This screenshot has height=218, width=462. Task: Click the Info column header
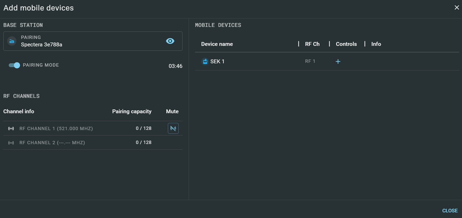376,44
